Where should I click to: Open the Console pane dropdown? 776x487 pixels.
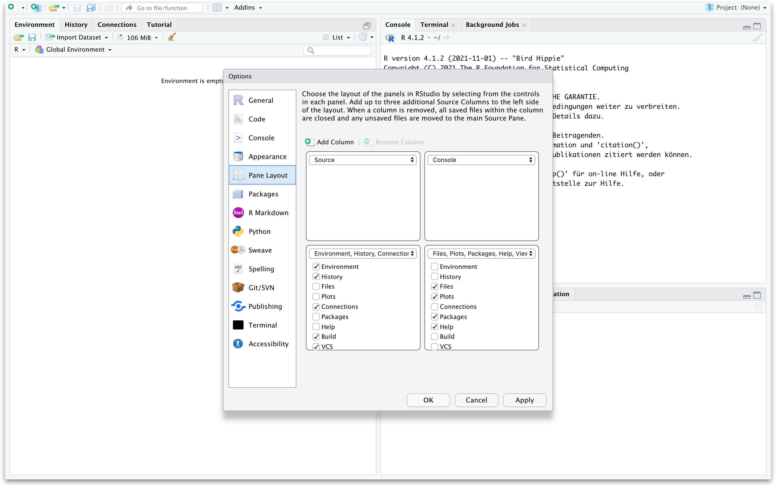pyautogui.click(x=481, y=160)
